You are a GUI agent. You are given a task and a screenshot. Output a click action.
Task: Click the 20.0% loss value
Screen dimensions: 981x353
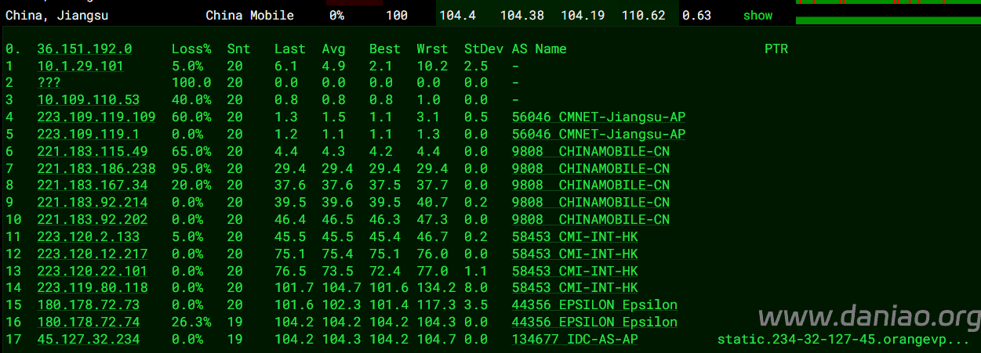point(191,186)
